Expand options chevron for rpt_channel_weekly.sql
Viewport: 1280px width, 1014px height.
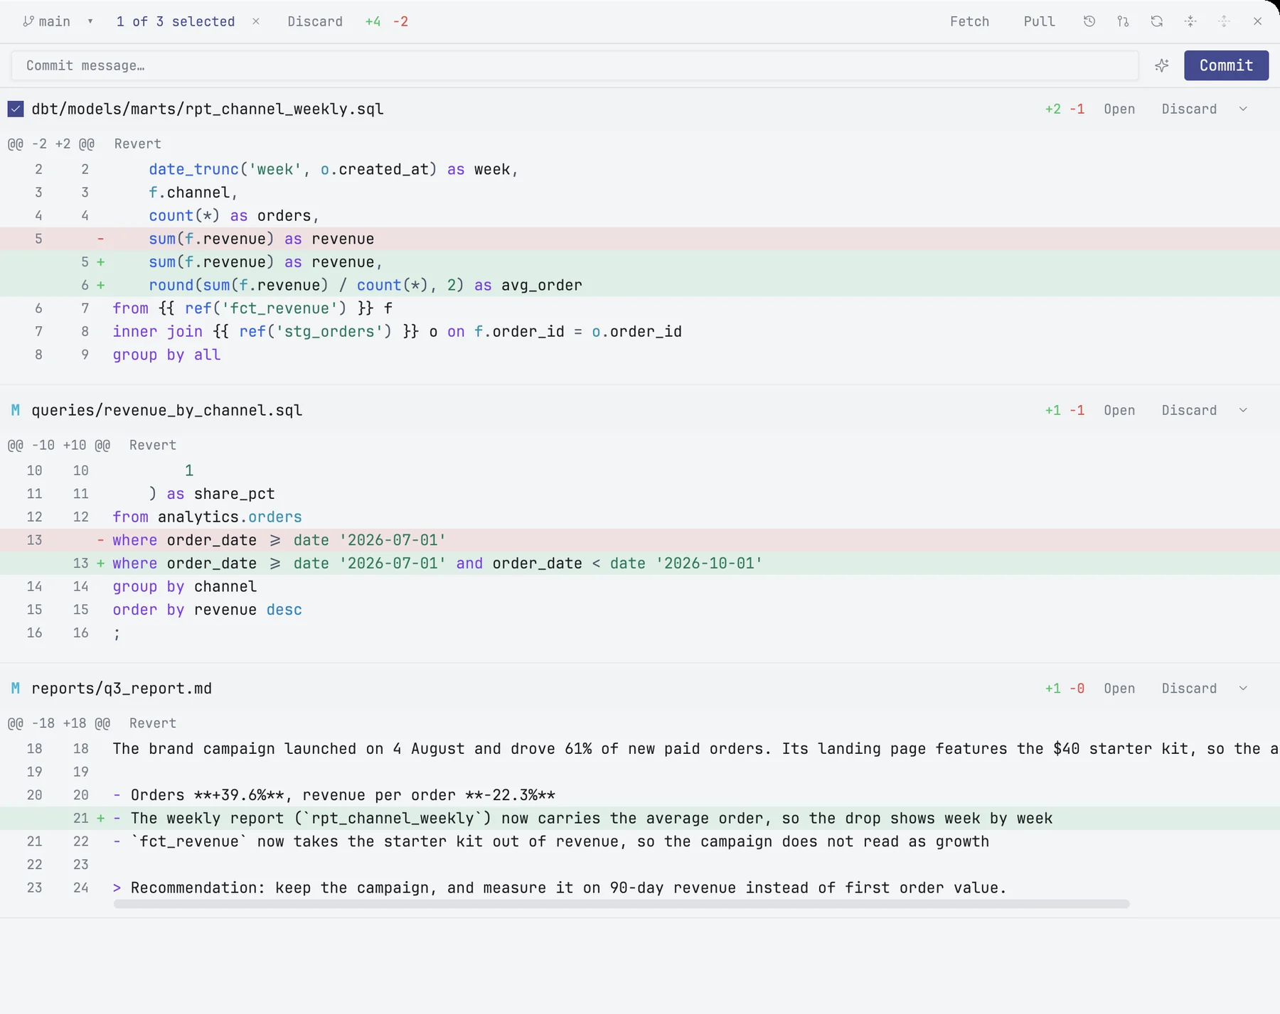point(1243,109)
